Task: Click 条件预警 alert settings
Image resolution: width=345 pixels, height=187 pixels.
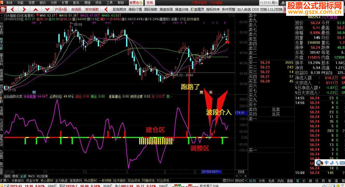Action: pyautogui.click(x=229, y=9)
